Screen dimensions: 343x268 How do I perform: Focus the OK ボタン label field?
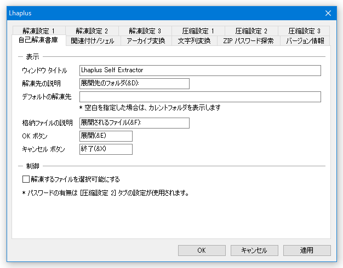click(106, 136)
